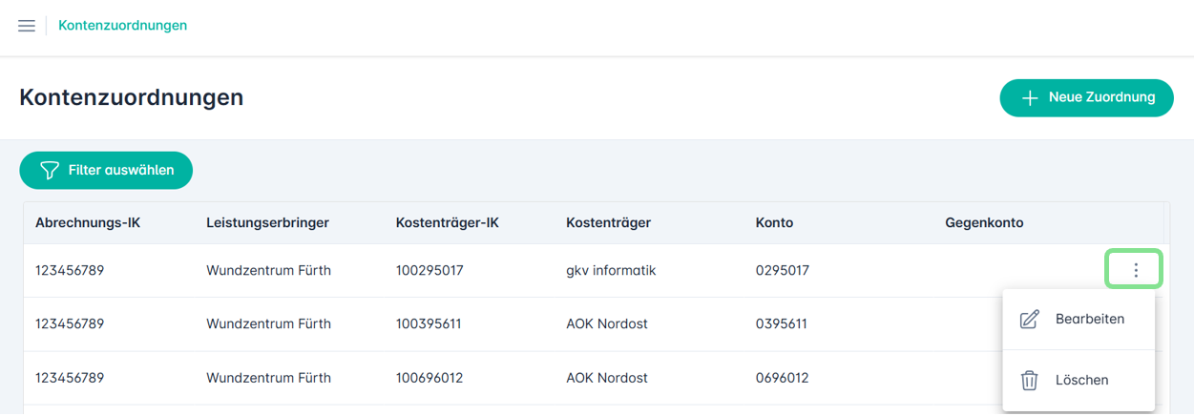Select row with Kostenträger-IK 100395611
The height and width of the screenshot is (416, 1194).
(429, 323)
